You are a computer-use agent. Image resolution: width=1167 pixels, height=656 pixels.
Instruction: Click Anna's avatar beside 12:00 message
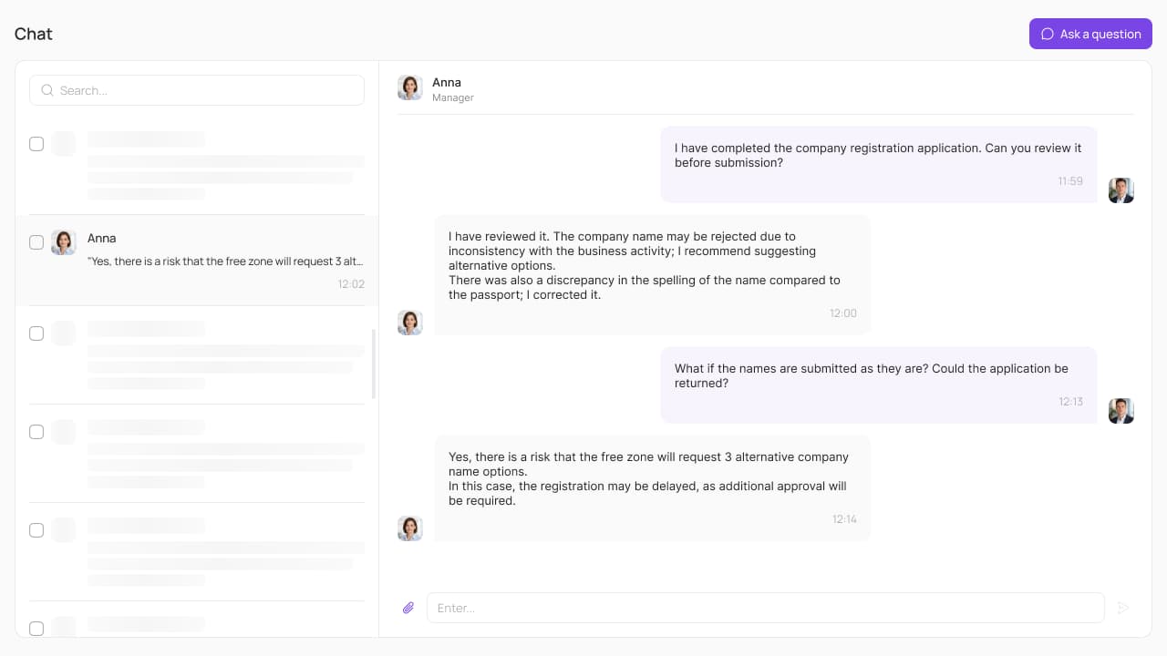tap(410, 323)
